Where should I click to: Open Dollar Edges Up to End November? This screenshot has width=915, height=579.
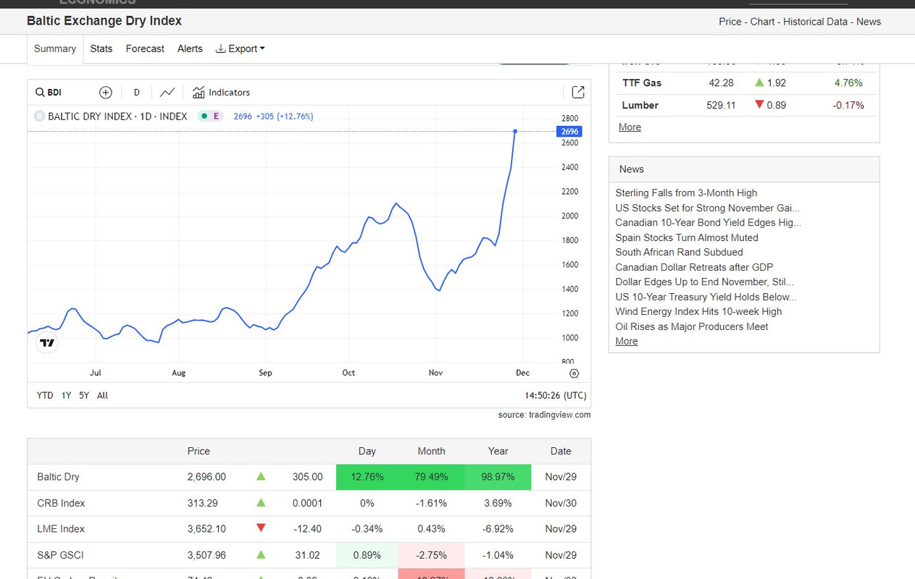point(705,282)
